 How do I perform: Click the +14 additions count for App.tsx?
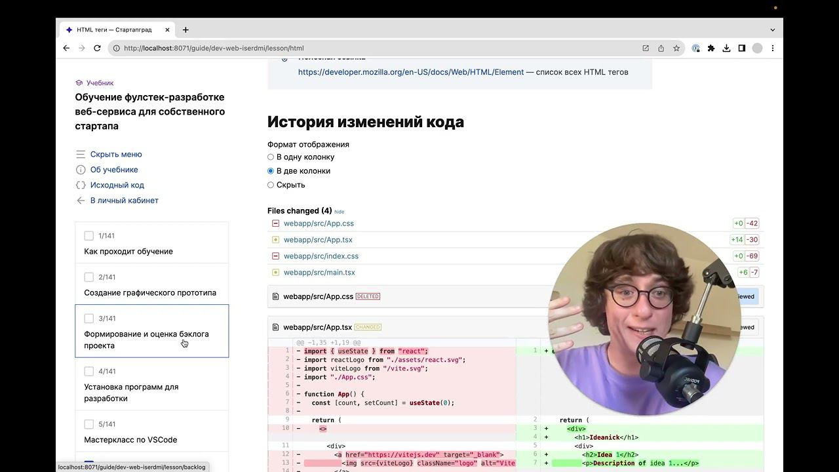737,240
